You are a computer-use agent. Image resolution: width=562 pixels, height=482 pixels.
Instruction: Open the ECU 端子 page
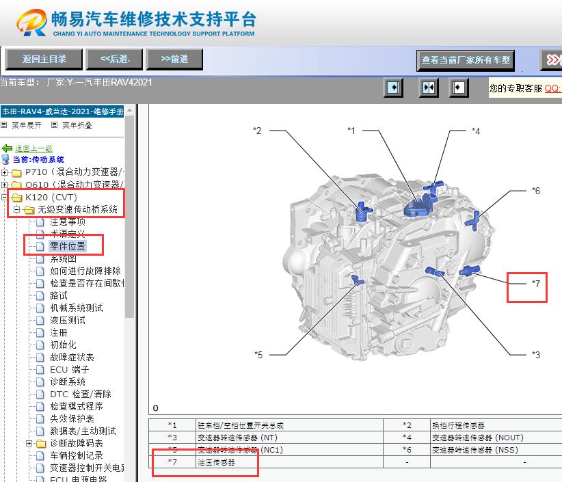click(x=70, y=369)
